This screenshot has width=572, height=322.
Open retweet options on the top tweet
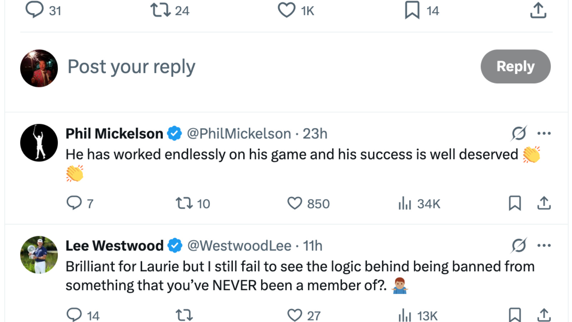tap(162, 11)
